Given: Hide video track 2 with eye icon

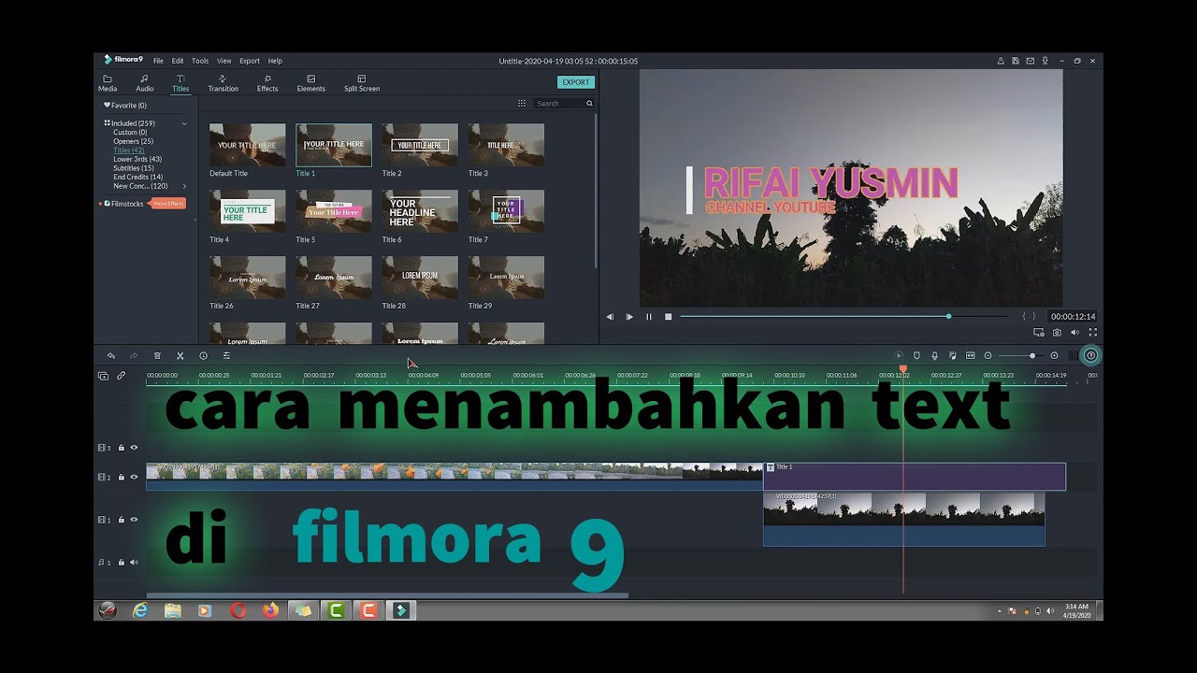Looking at the screenshot, I should click(134, 477).
